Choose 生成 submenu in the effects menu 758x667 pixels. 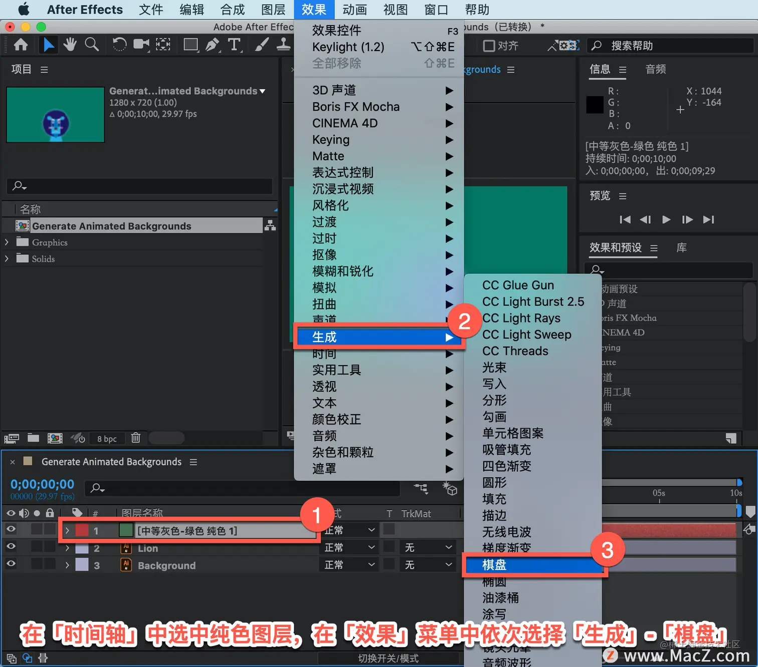(x=378, y=337)
